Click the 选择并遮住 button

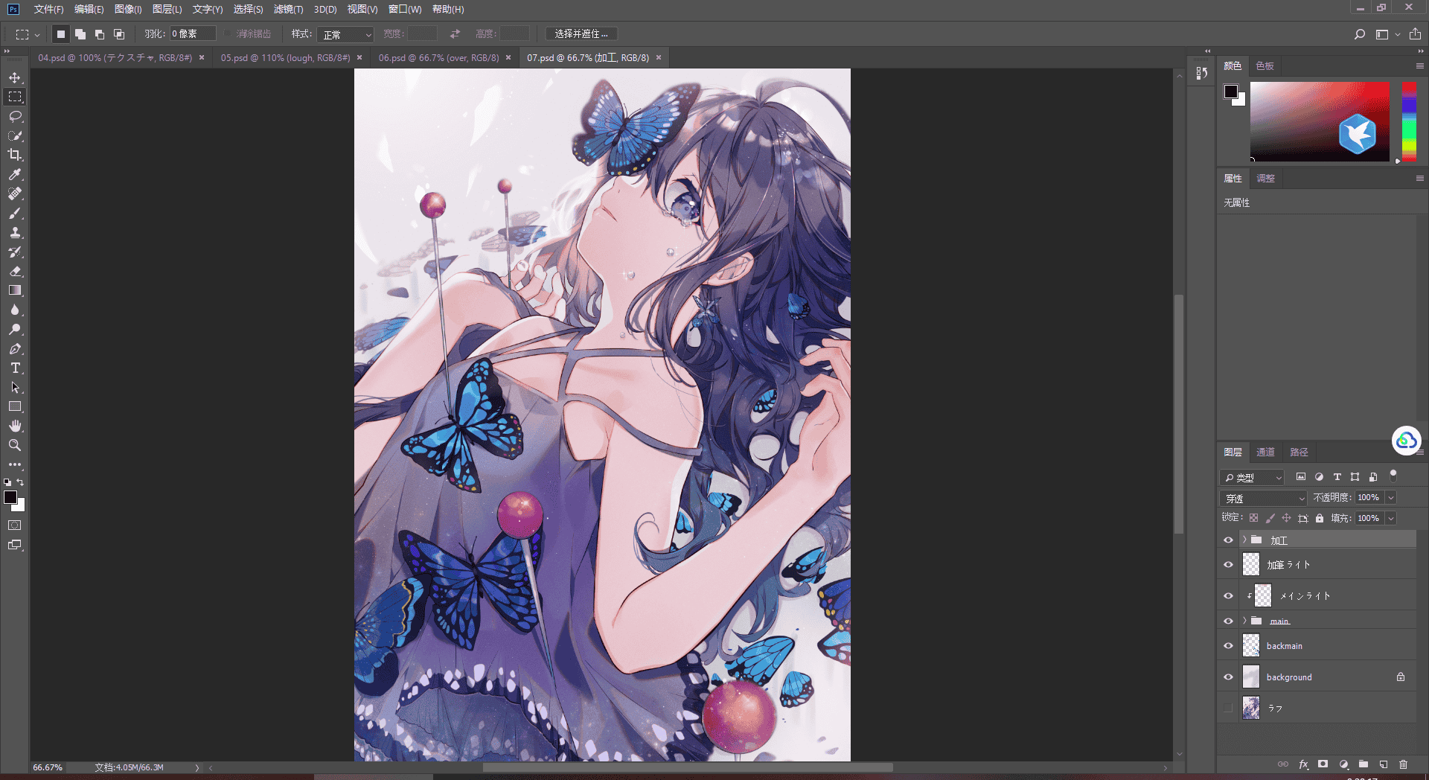coord(581,34)
